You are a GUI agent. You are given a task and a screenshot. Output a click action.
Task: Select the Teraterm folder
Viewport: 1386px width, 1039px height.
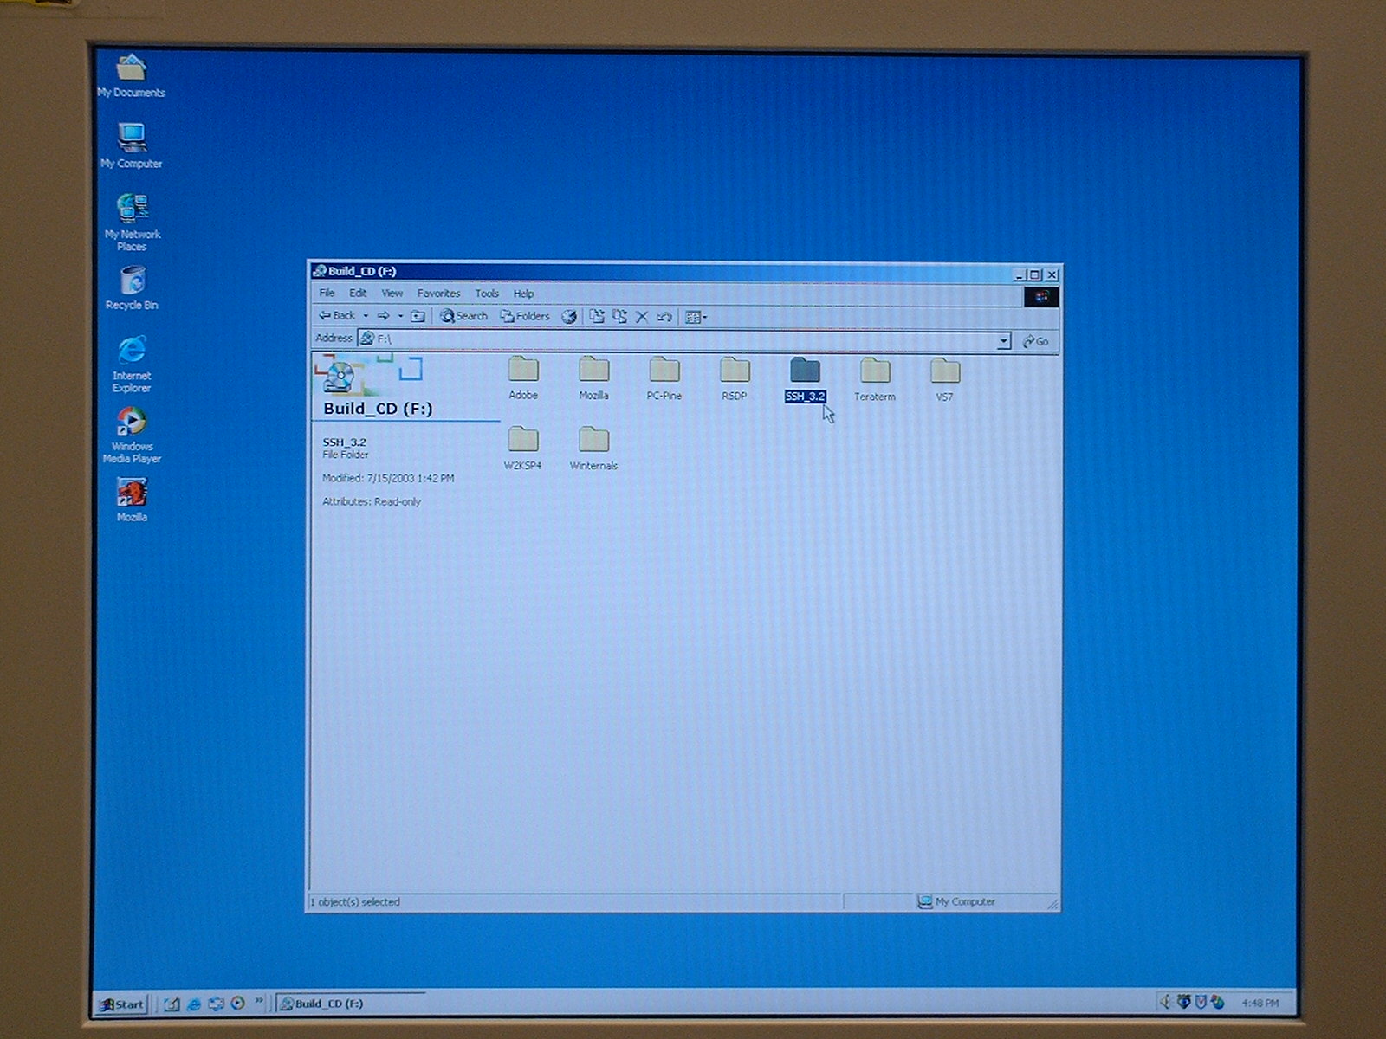pyautogui.click(x=874, y=372)
